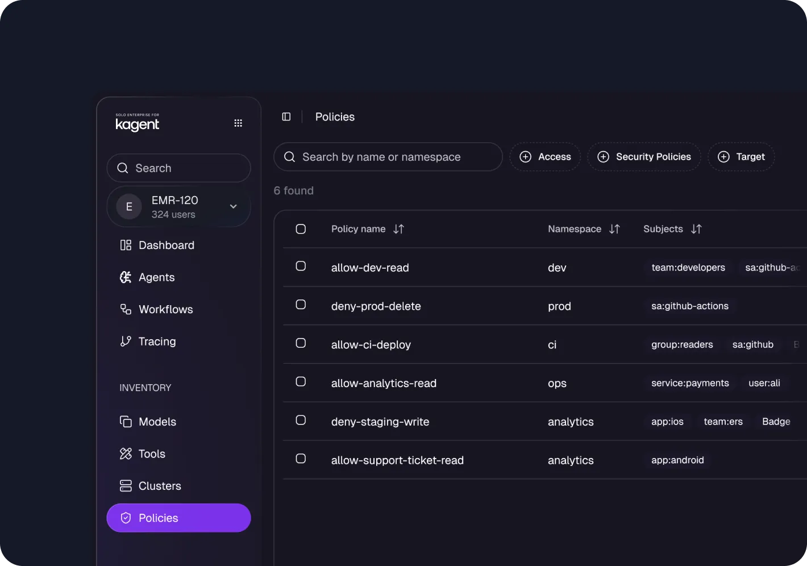The image size is (807, 566).
Task: Click the Workflows icon in sidebar
Action: click(126, 309)
